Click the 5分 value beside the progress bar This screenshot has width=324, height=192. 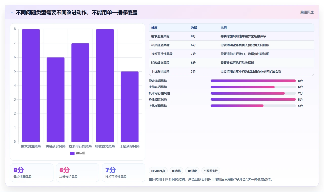tap(300, 106)
